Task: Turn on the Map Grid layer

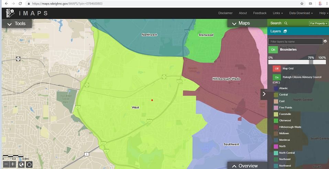Action: coord(276,68)
